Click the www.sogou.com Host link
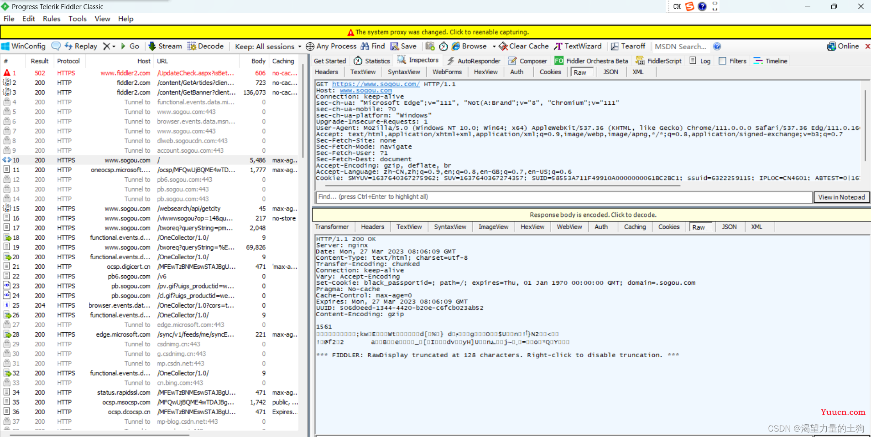Screen dimensions: 871x437 (x=365, y=90)
